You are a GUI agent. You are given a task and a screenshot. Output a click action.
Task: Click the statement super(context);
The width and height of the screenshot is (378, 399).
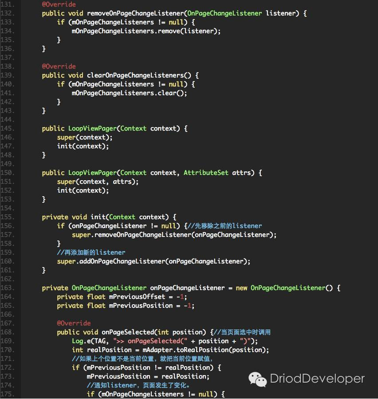(85, 137)
